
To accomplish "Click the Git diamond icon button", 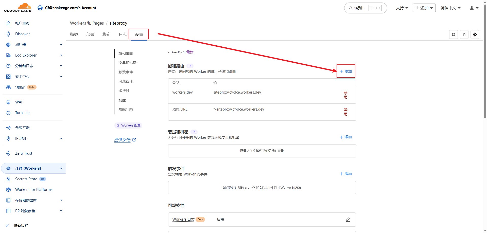I will 475,34.
